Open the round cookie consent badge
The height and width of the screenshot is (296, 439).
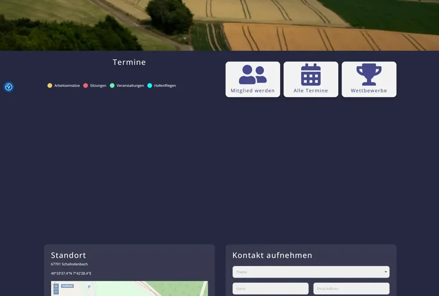pyautogui.click(x=9, y=87)
